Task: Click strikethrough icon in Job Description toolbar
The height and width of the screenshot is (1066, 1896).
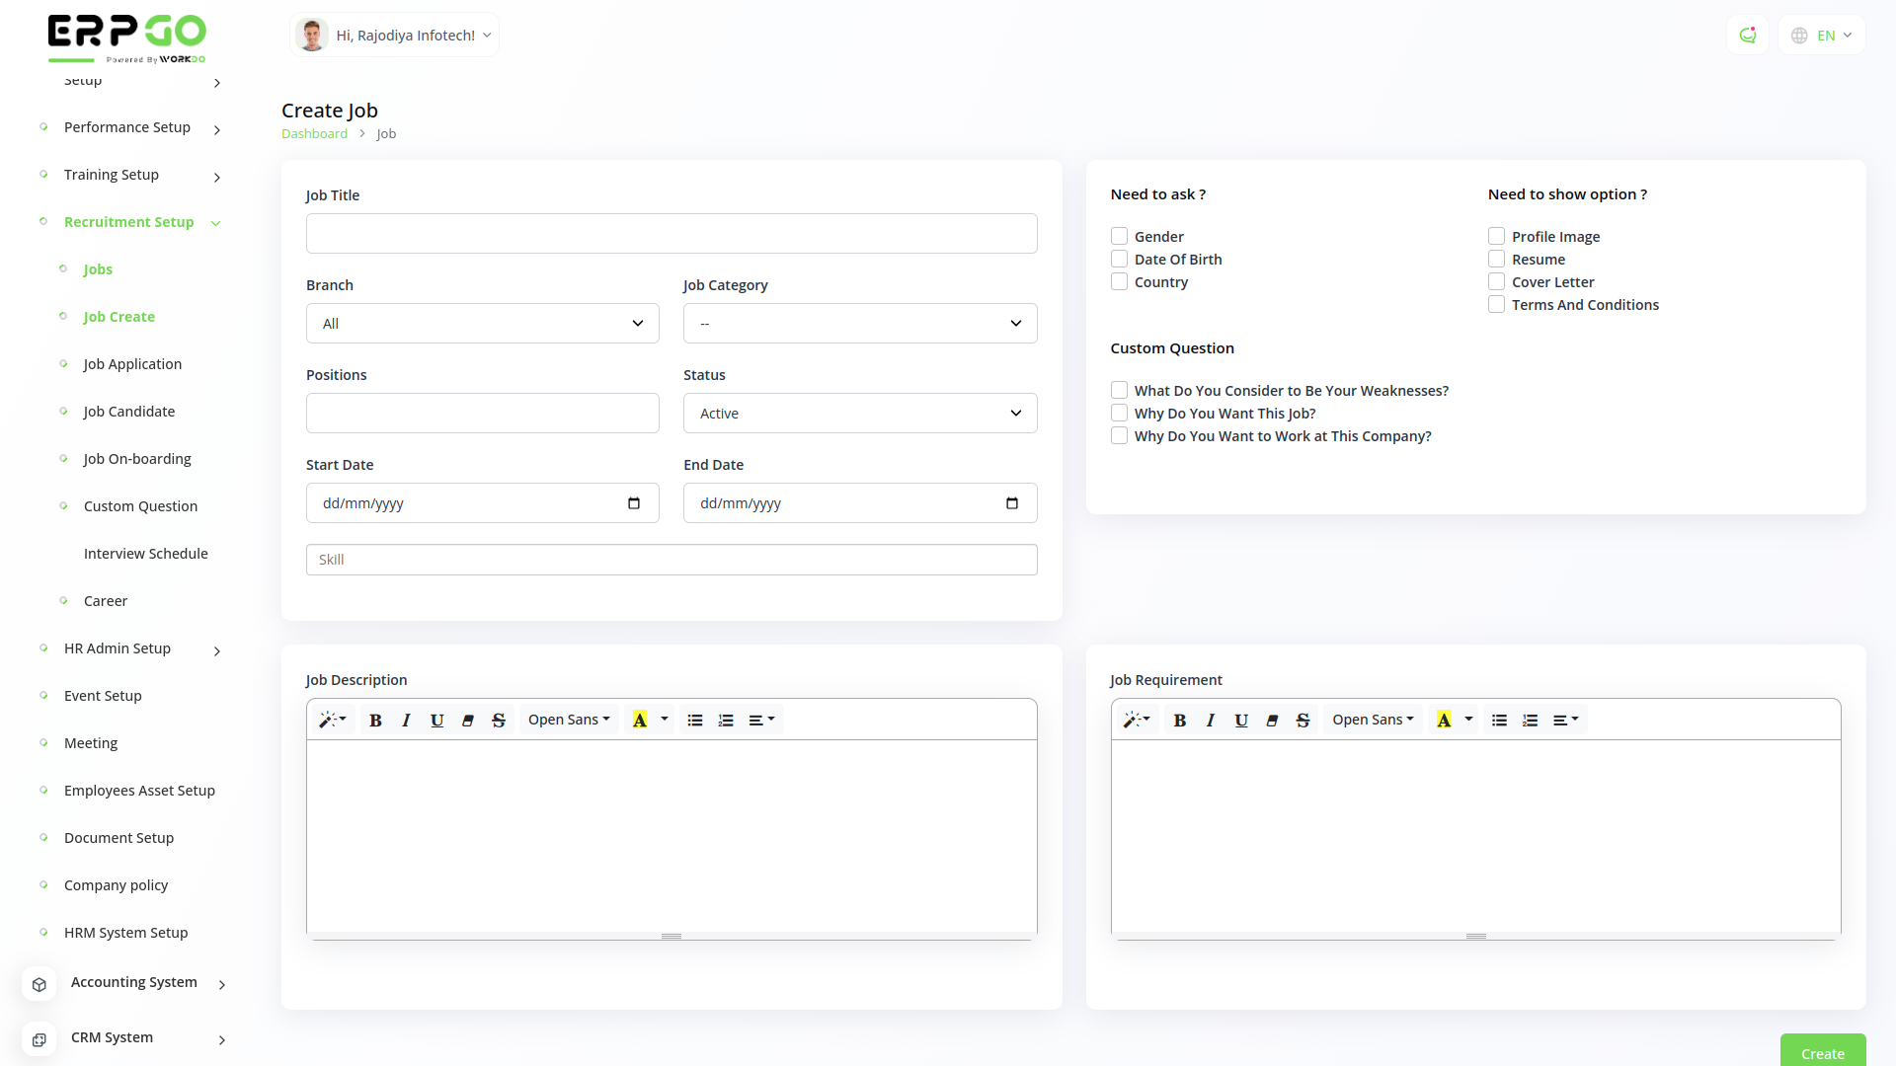Action: (x=499, y=721)
